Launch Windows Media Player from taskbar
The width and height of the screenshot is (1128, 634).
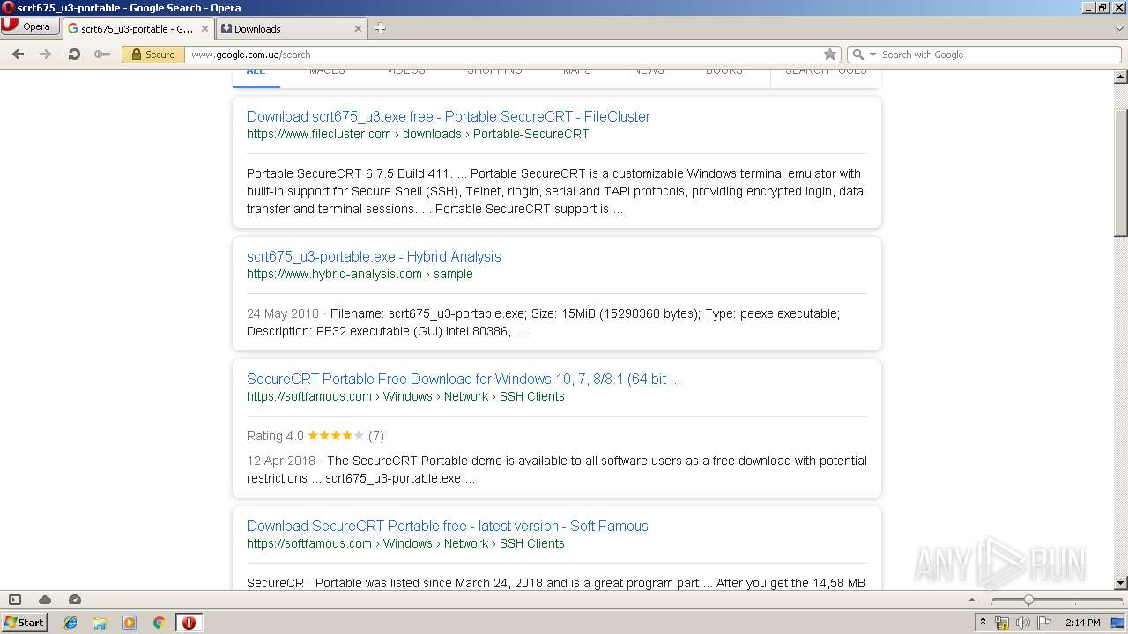click(130, 623)
